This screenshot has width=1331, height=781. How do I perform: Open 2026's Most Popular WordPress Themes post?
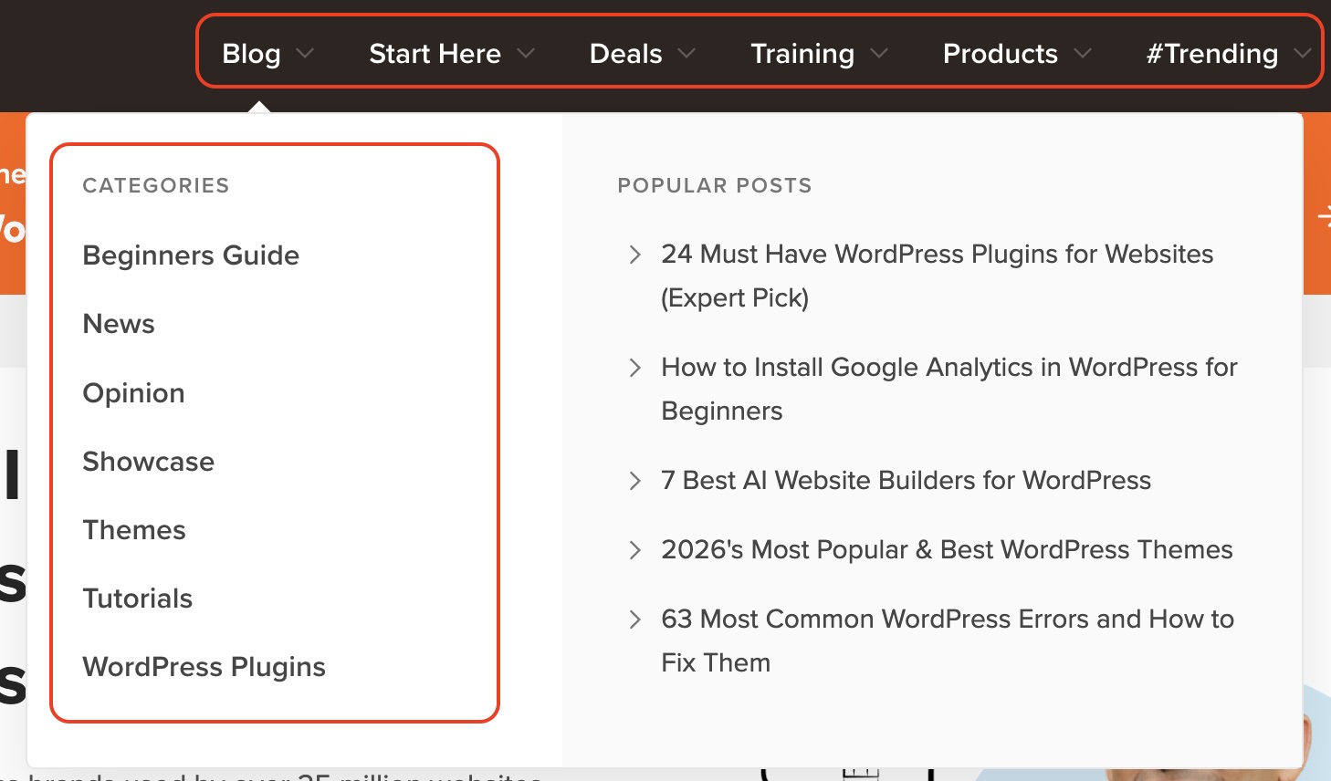click(947, 549)
